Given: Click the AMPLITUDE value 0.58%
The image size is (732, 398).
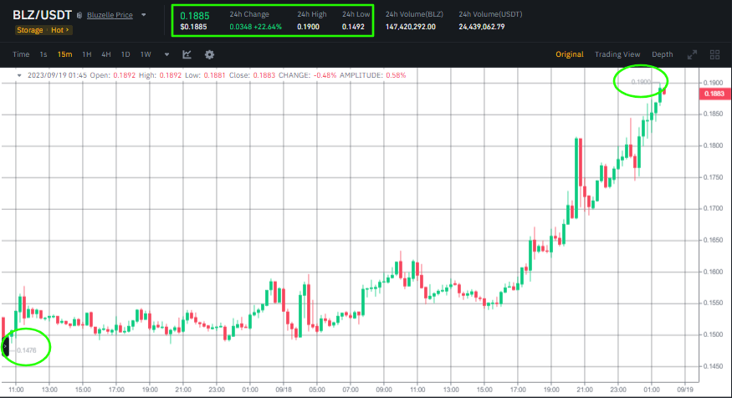Looking at the screenshot, I should (x=396, y=75).
